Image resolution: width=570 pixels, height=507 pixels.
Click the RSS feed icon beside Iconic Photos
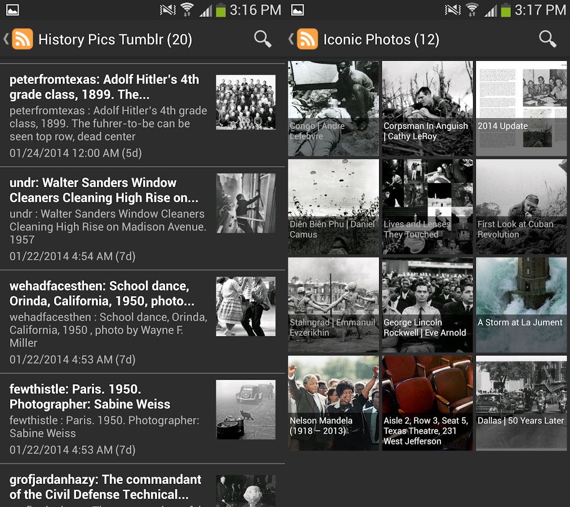308,39
